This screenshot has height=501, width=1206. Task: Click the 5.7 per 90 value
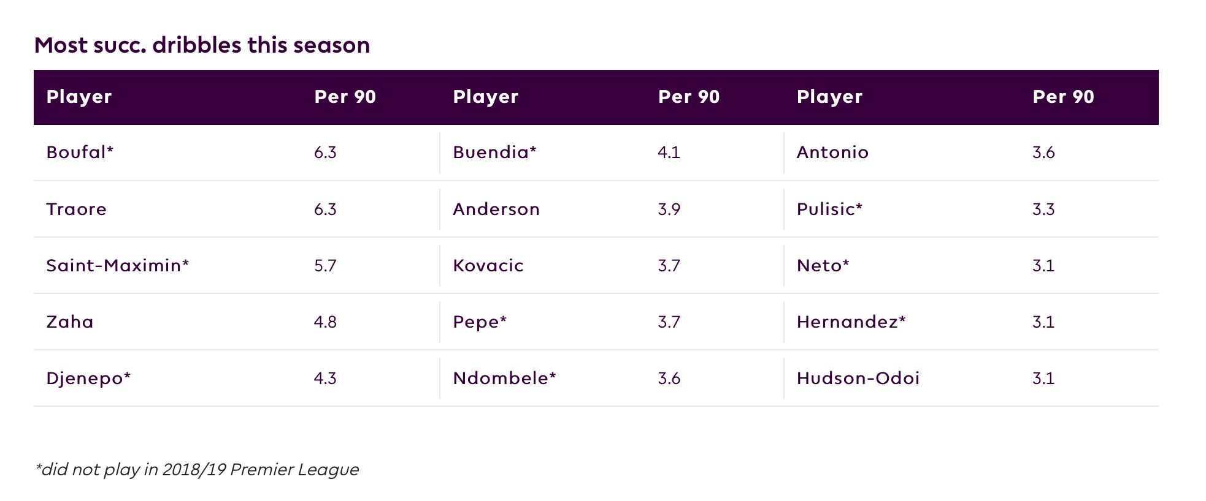coord(325,266)
